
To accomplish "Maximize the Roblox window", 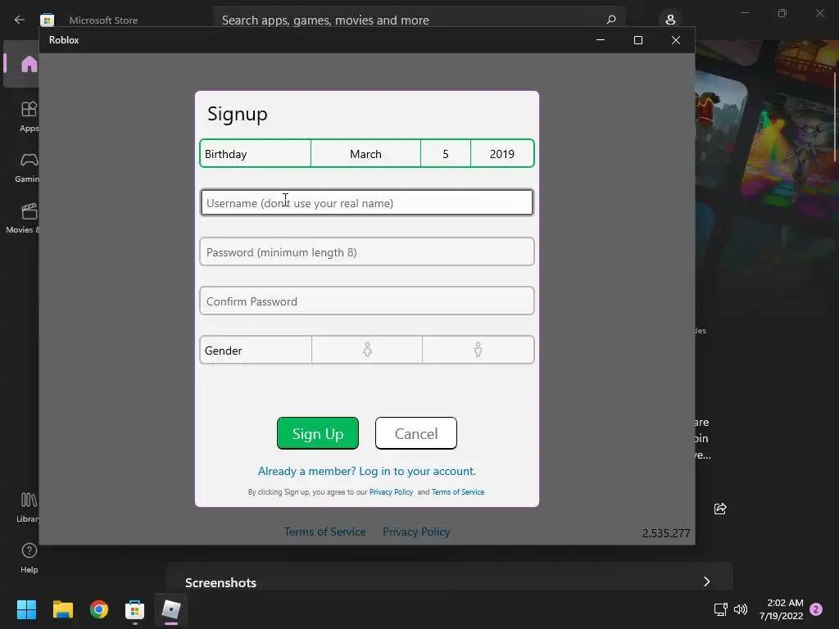I will click(637, 40).
